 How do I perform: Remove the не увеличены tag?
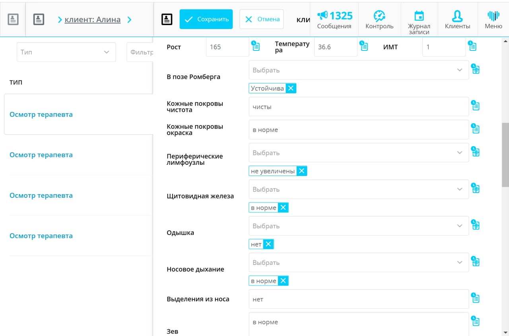point(301,171)
